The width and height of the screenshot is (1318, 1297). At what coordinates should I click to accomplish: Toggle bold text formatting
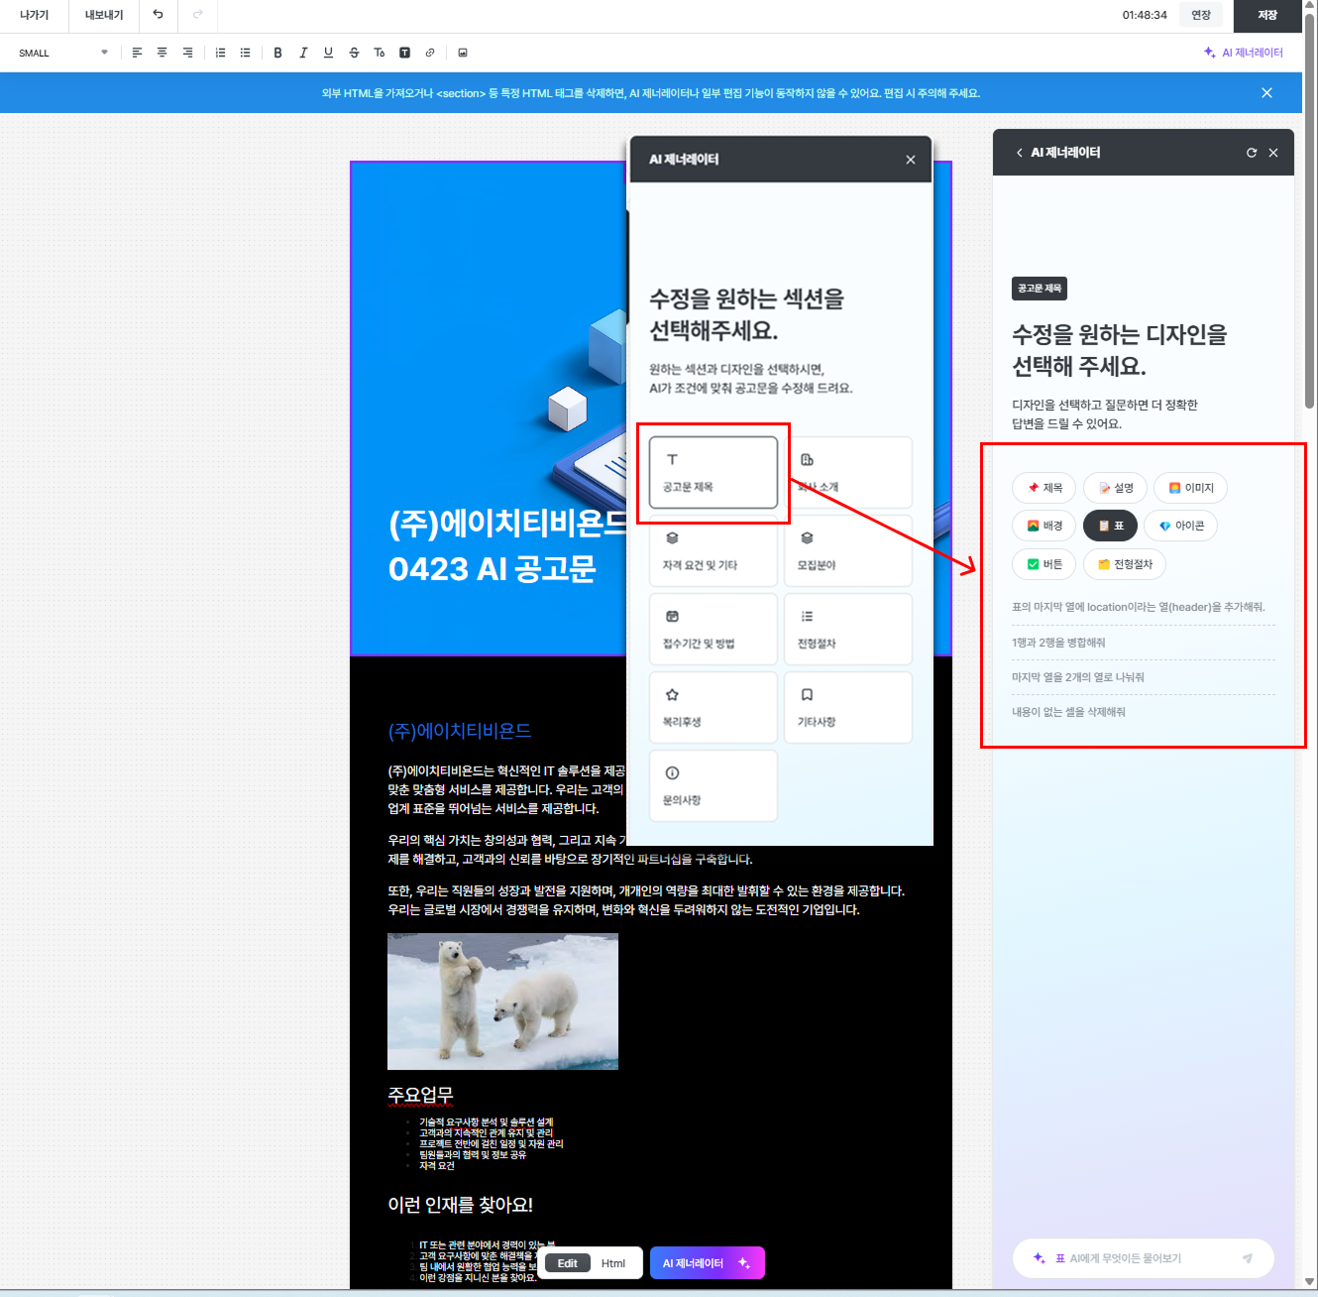coord(277,53)
